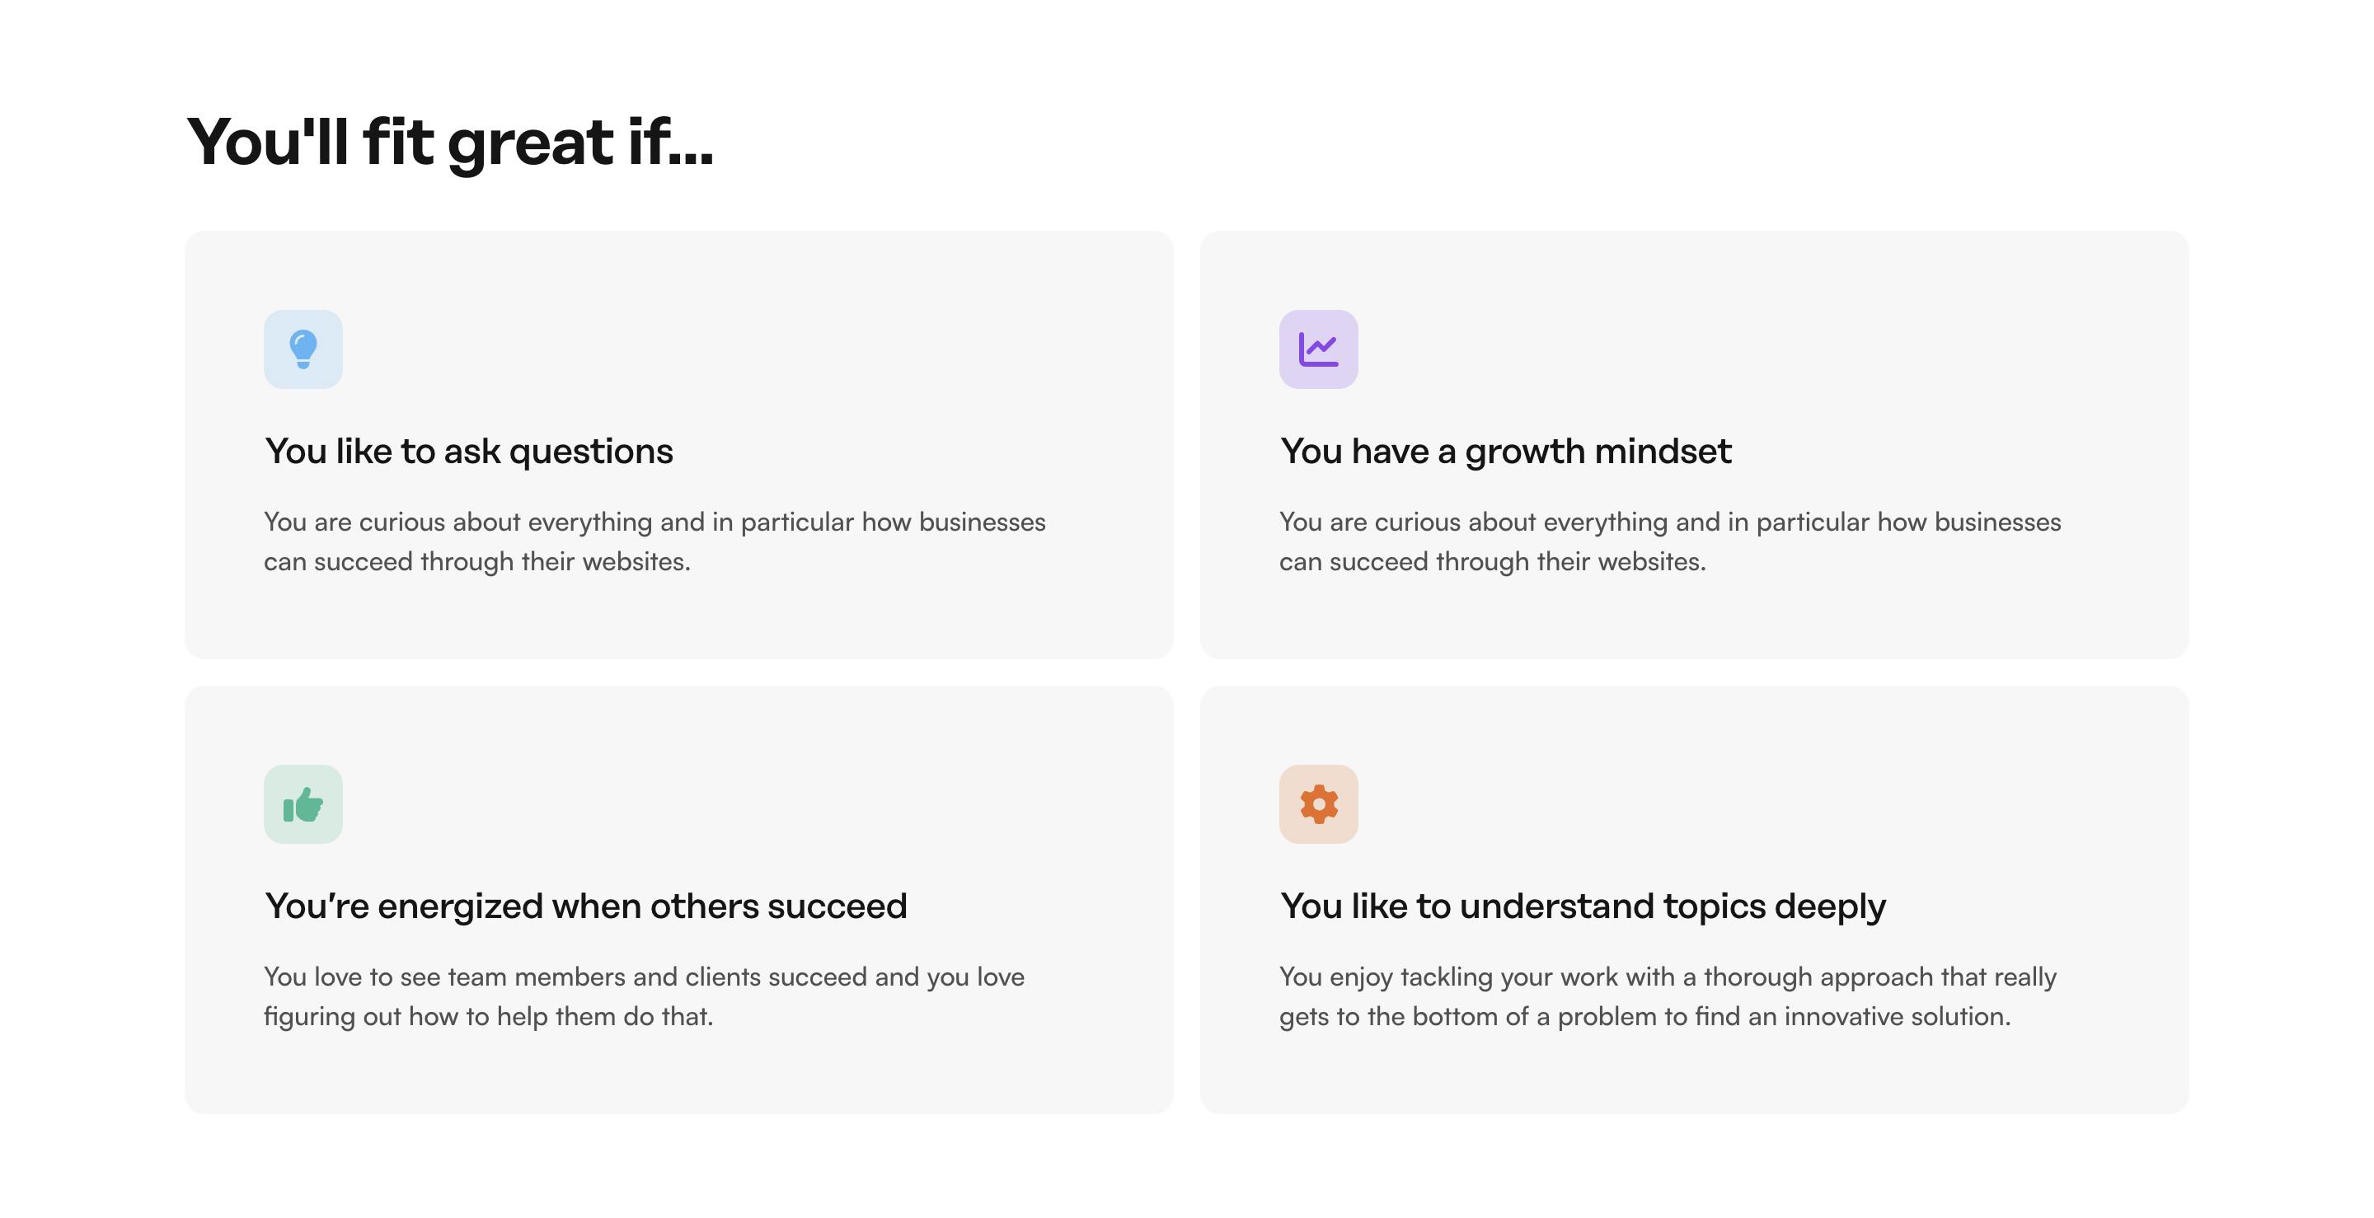Click "You're energized when others succeed" heading
Image resolution: width=2374 pixels, height=1218 pixels.
585,906
